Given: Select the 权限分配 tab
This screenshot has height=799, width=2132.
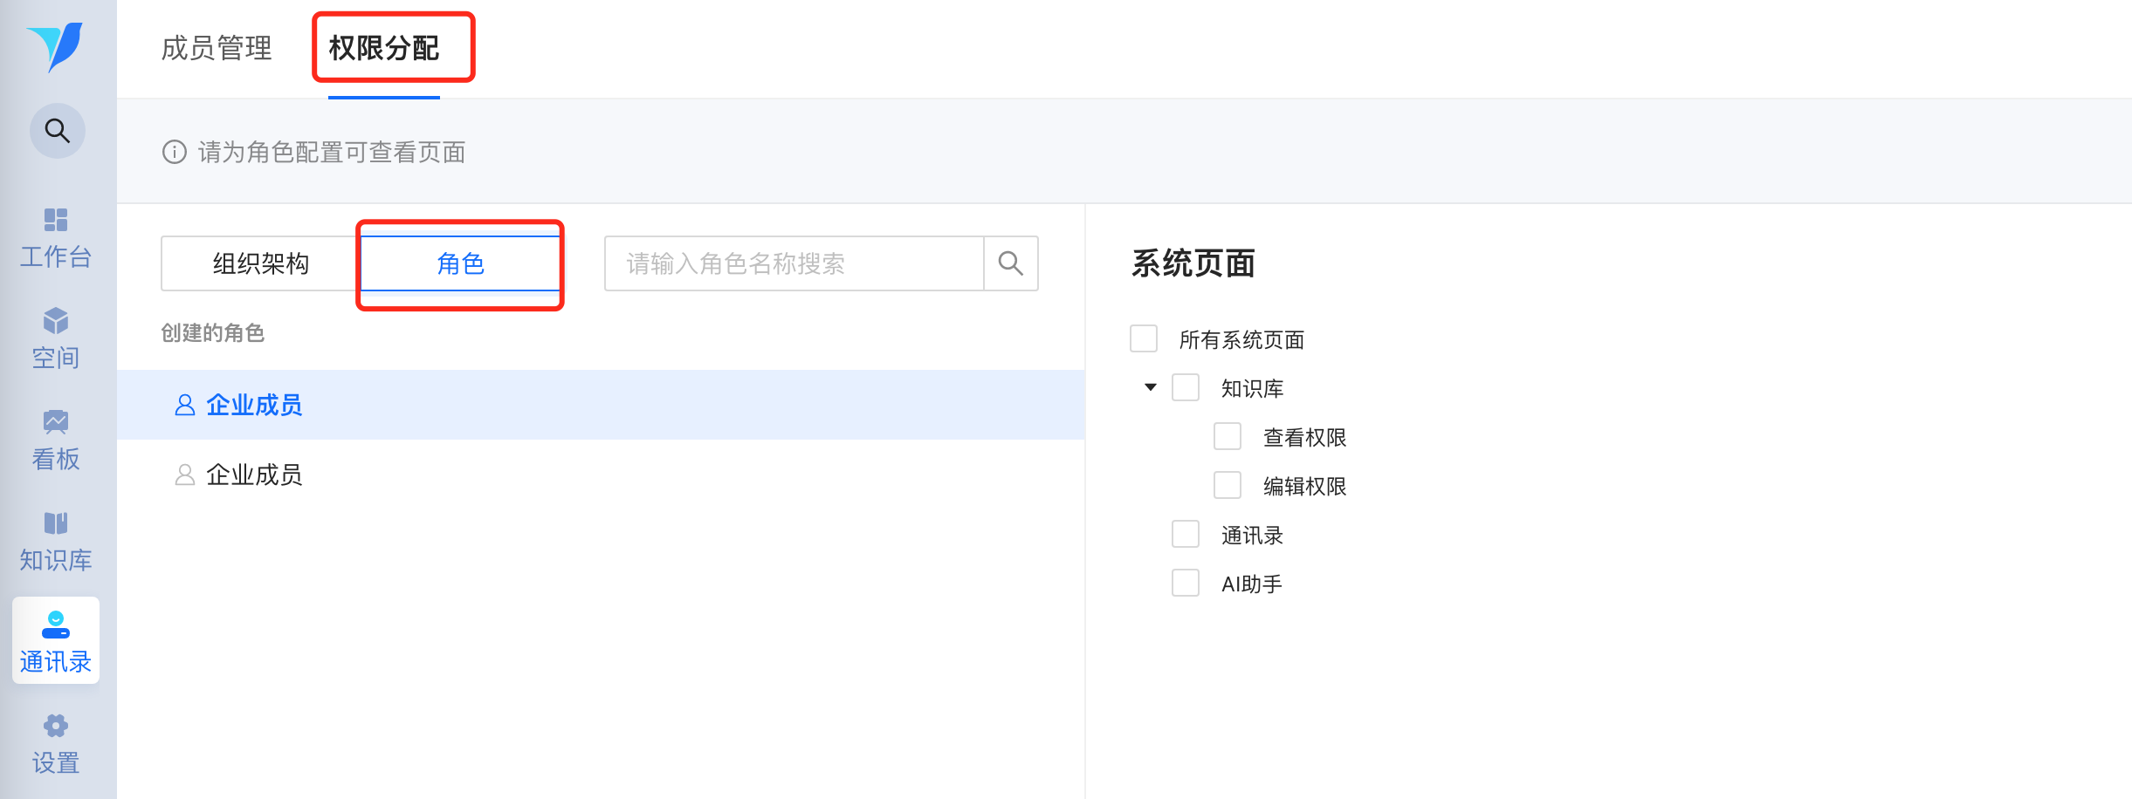Looking at the screenshot, I should point(384,48).
